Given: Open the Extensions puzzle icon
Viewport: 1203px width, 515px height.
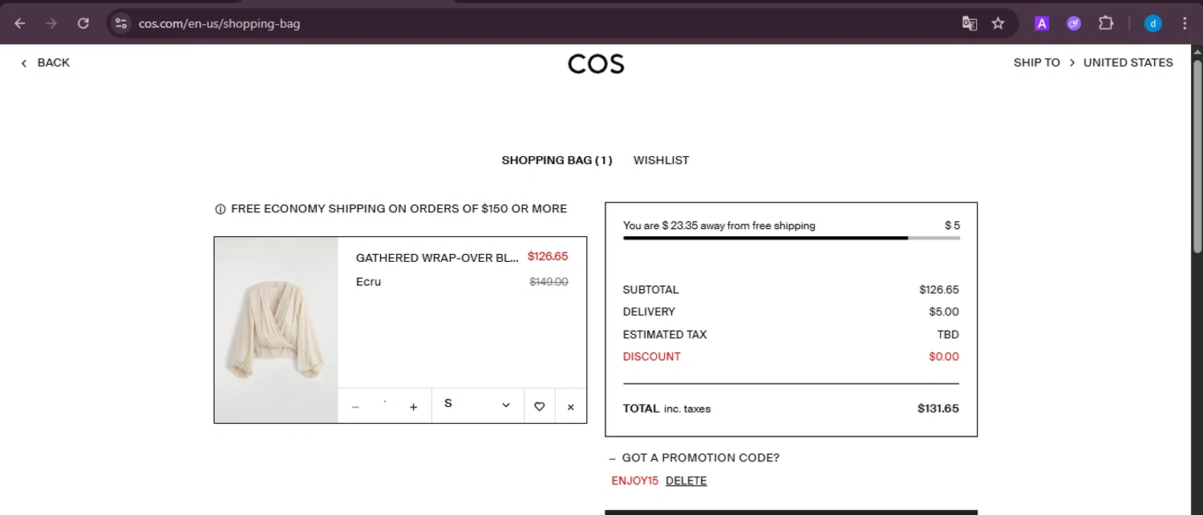Looking at the screenshot, I should (x=1106, y=23).
